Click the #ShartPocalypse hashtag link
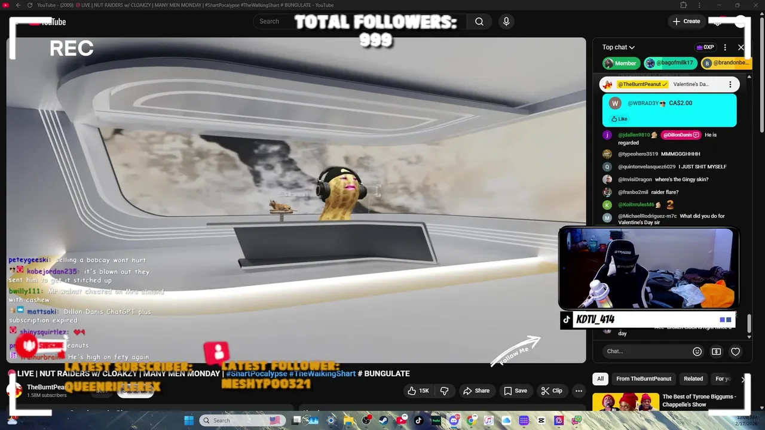765x430 pixels. click(x=256, y=374)
